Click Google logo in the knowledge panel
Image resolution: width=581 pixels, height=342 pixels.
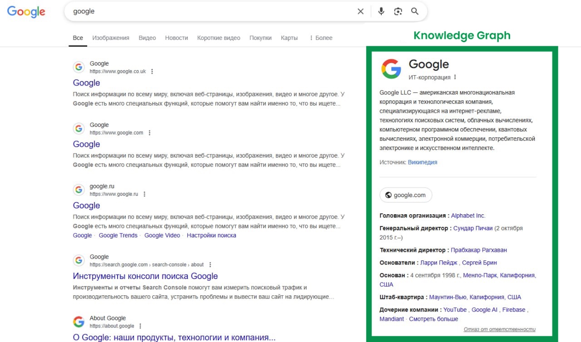click(391, 68)
